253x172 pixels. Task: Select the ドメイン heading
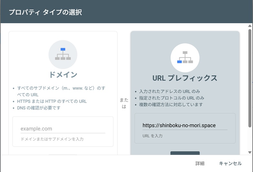point(63,75)
